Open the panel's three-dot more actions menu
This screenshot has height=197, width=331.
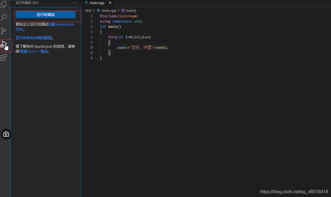75,3
